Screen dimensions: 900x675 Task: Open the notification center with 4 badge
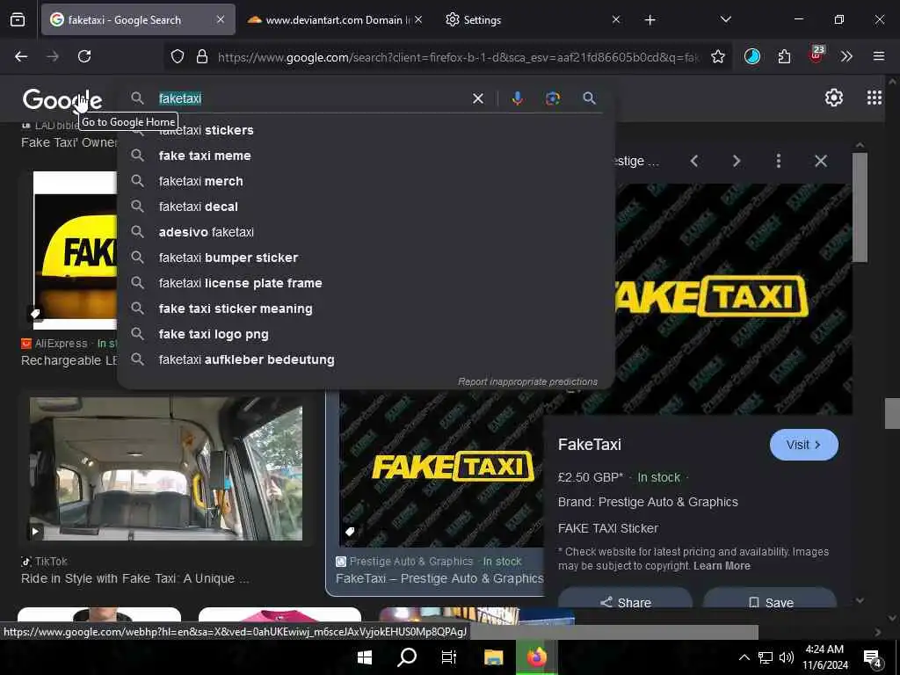(x=873, y=657)
